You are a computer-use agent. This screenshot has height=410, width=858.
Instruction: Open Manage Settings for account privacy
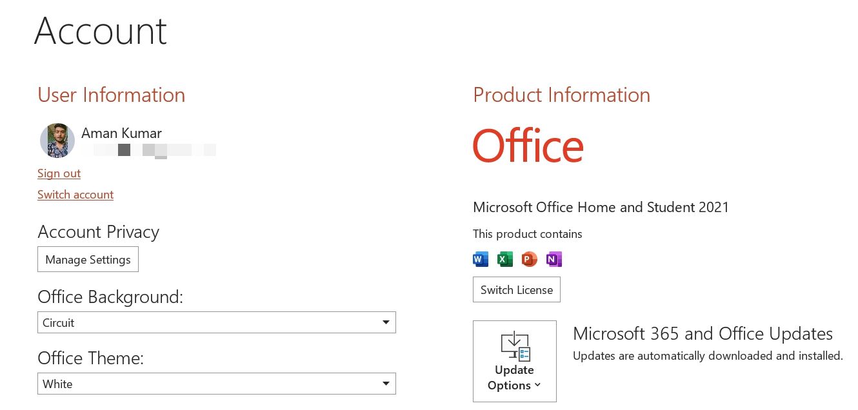pos(88,260)
